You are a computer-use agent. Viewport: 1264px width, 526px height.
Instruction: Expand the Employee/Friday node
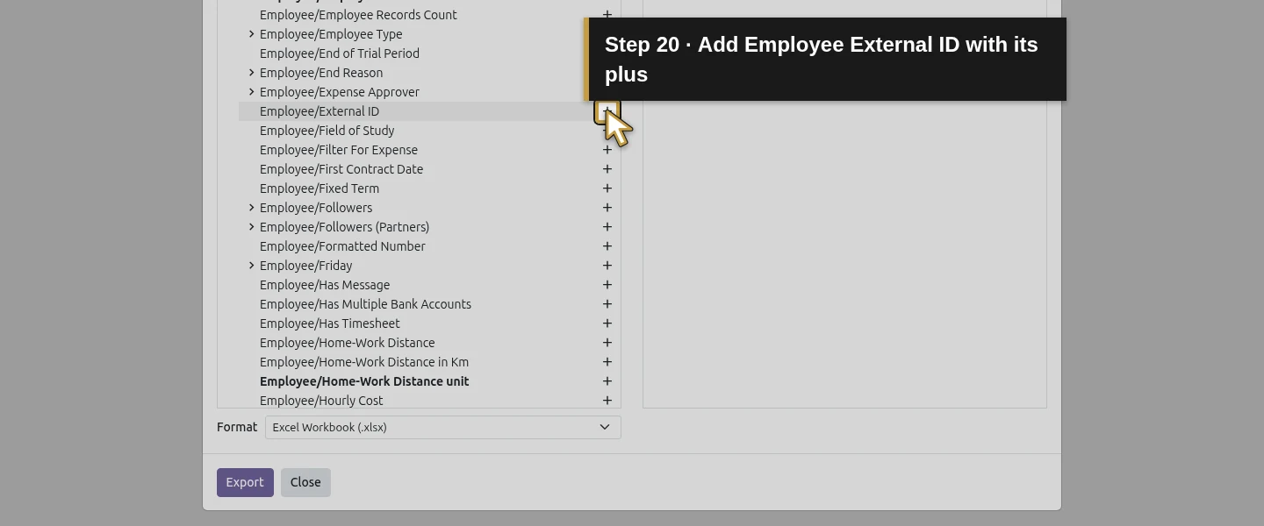point(251,266)
